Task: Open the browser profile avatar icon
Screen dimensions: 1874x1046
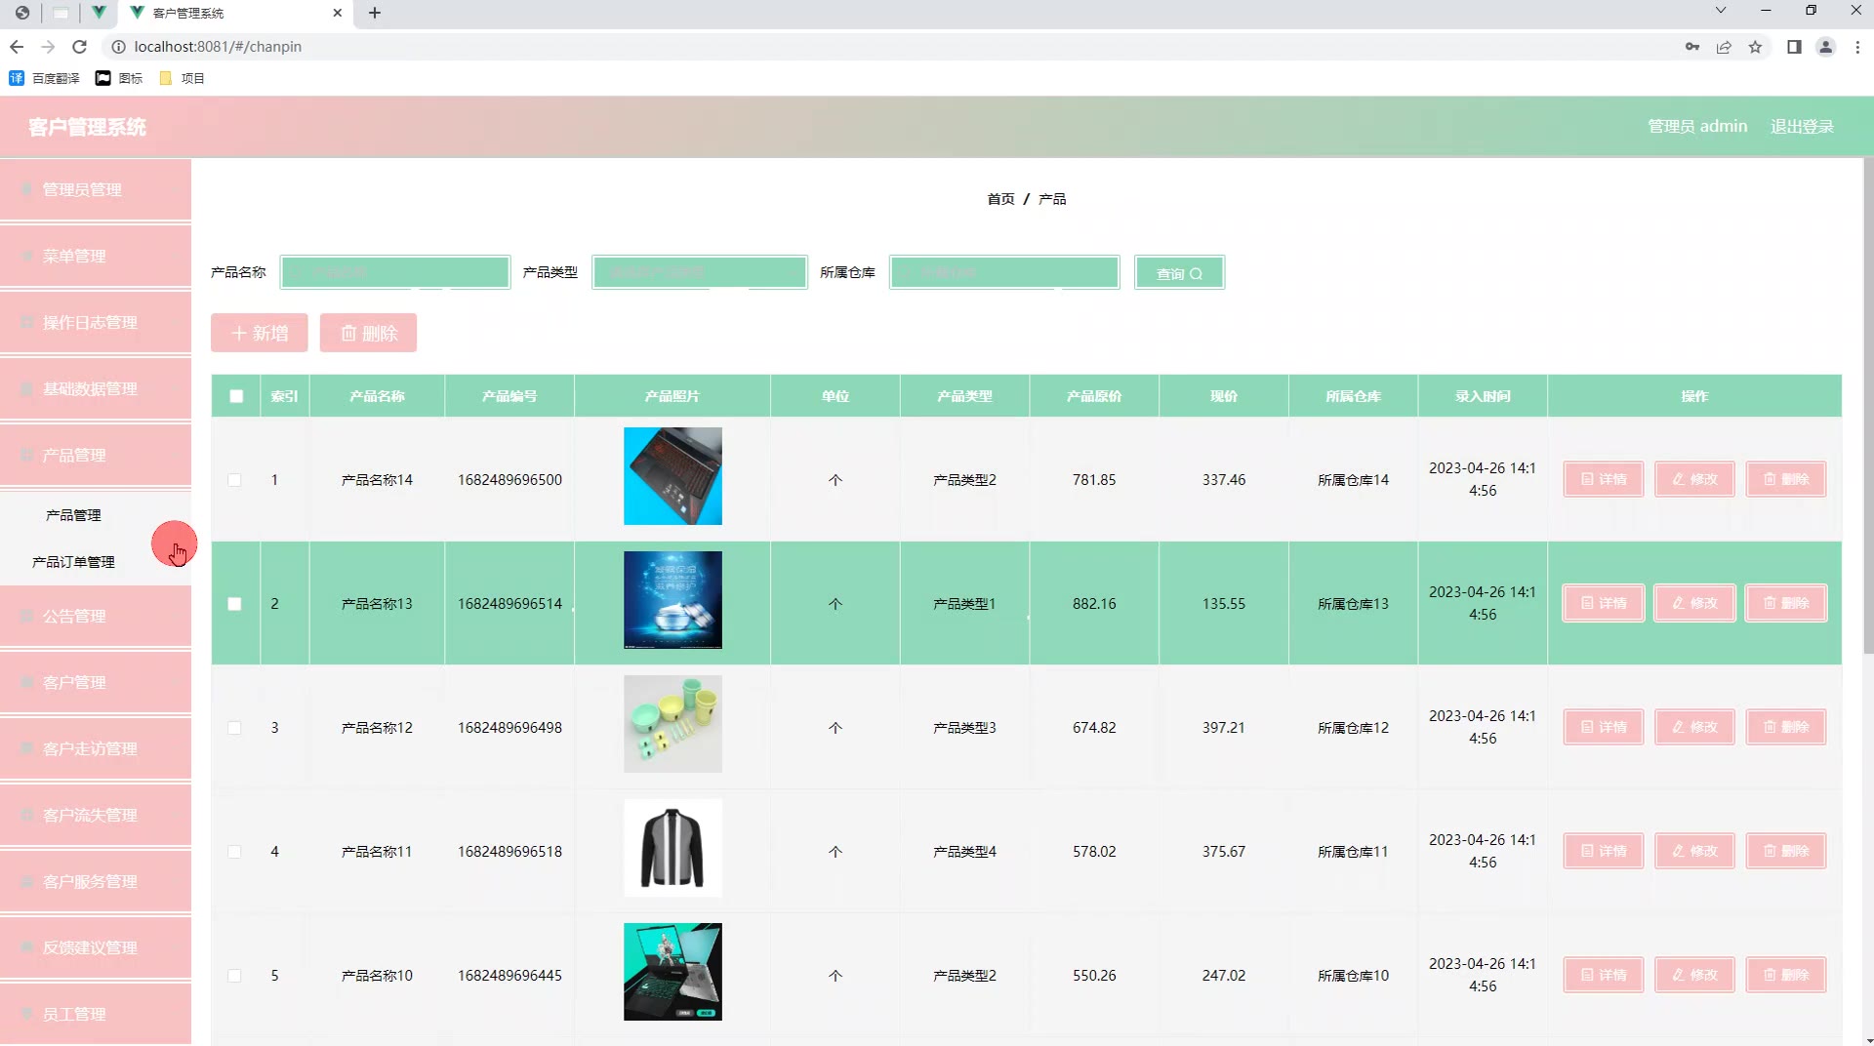Action: pos(1825,47)
